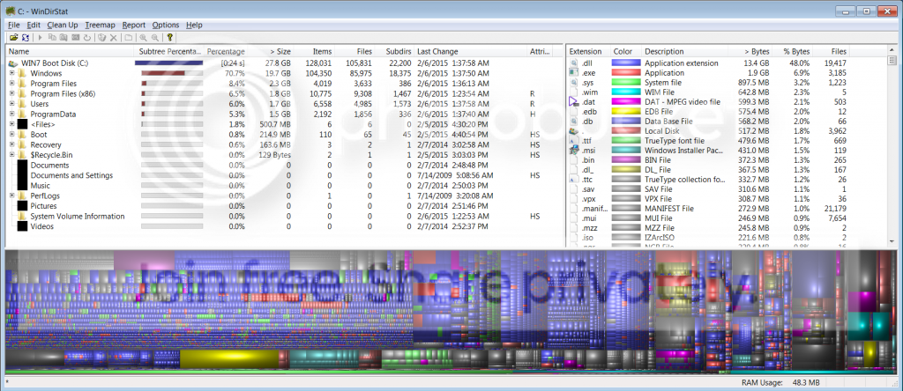Click the .exe file type icon
The image size is (903, 391).
(573, 73)
